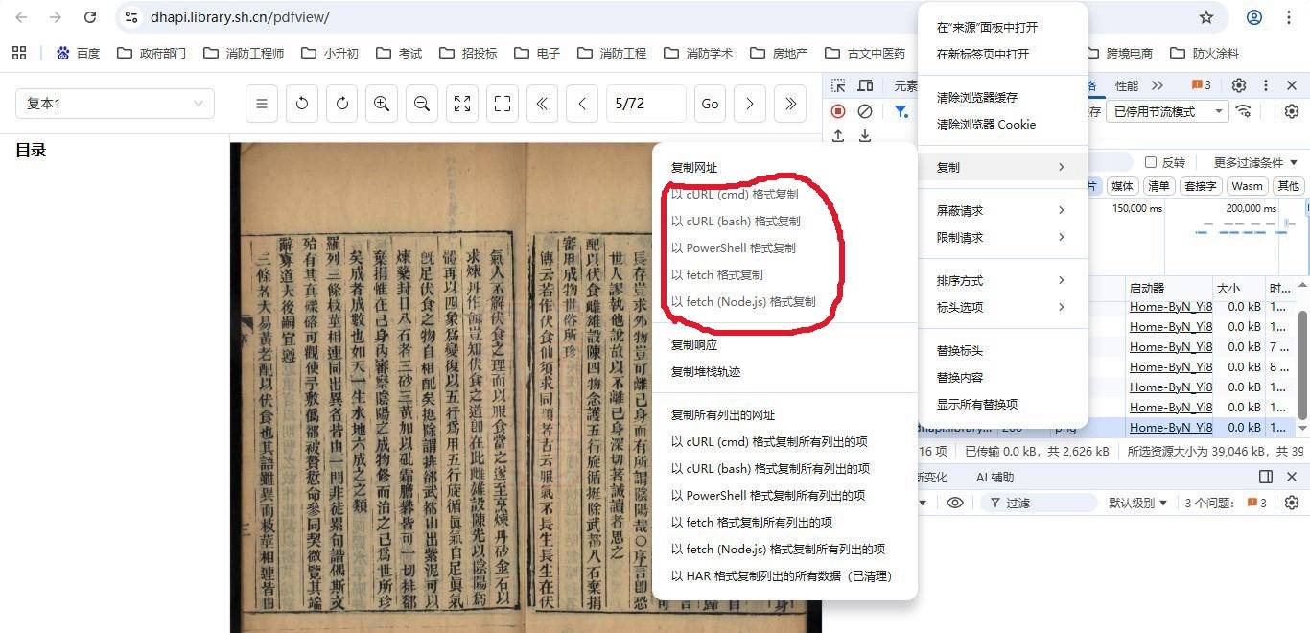The width and height of the screenshot is (1310, 633).
Task: Enter fullscreen with the corner-brackets icon
Action: [502, 104]
